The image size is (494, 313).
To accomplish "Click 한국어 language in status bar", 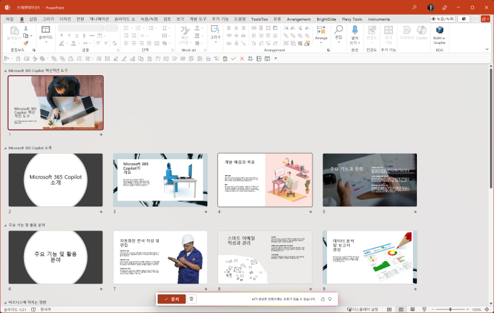I will (45, 310).
